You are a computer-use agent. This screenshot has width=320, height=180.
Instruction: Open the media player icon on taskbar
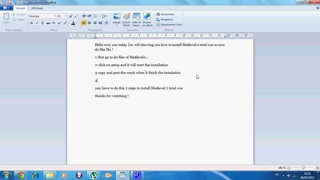tap(64, 175)
